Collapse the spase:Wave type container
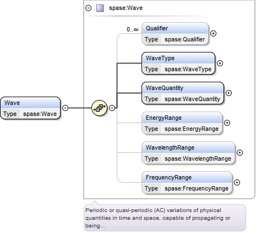This screenshot has width=256, height=233. (88, 8)
